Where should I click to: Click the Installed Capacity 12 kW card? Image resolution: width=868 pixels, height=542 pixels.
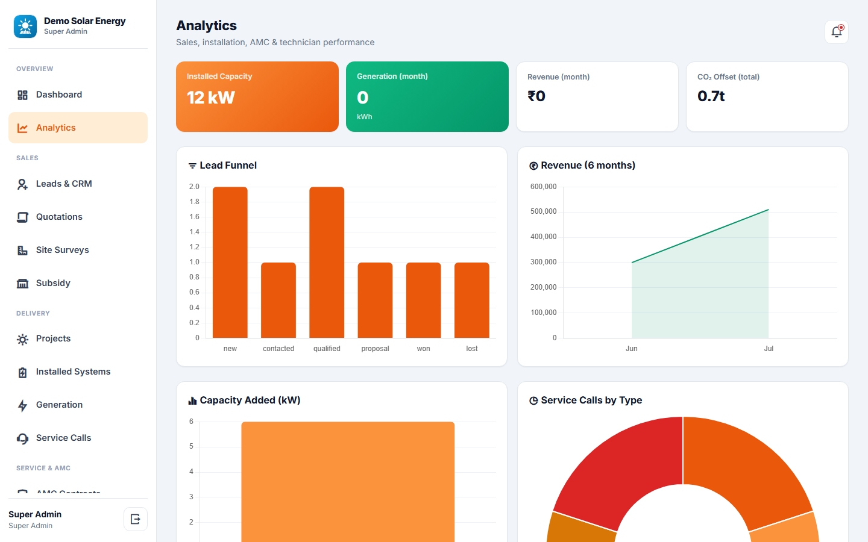pyautogui.click(x=257, y=96)
